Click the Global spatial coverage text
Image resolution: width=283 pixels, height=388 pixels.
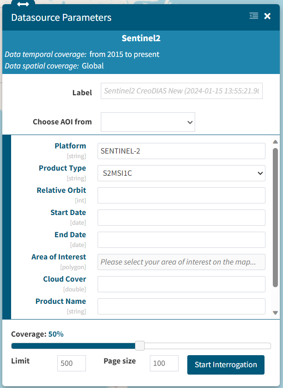pos(93,66)
